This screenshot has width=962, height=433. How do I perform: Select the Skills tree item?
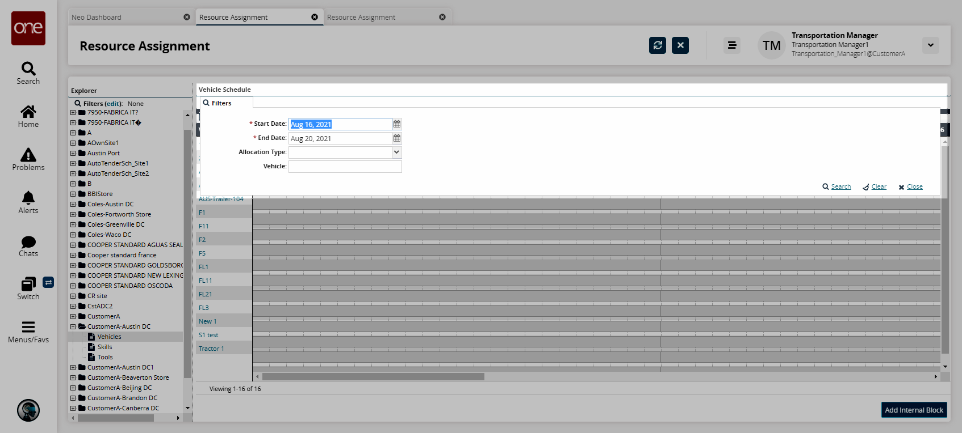(104, 347)
